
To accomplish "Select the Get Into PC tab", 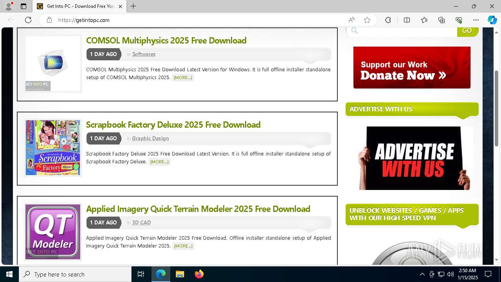I will tap(79, 6).
